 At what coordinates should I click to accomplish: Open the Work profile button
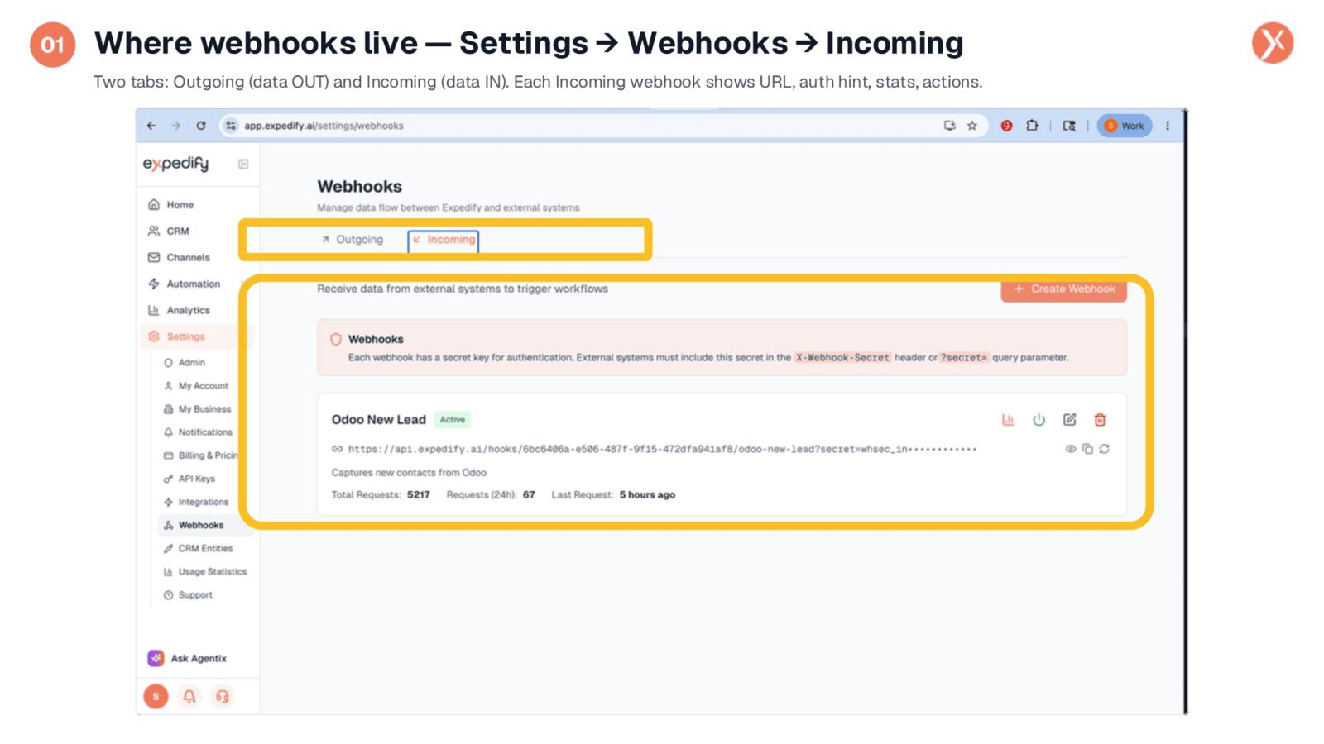pos(1124,126)
